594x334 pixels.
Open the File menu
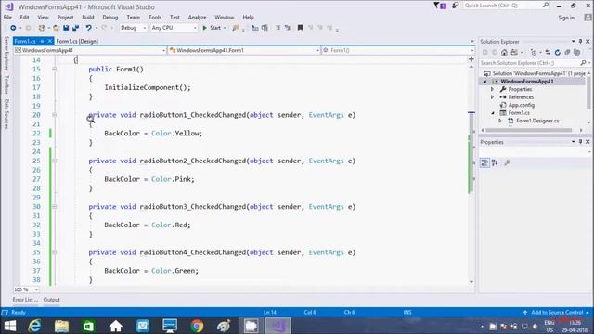tap(7, 17)
